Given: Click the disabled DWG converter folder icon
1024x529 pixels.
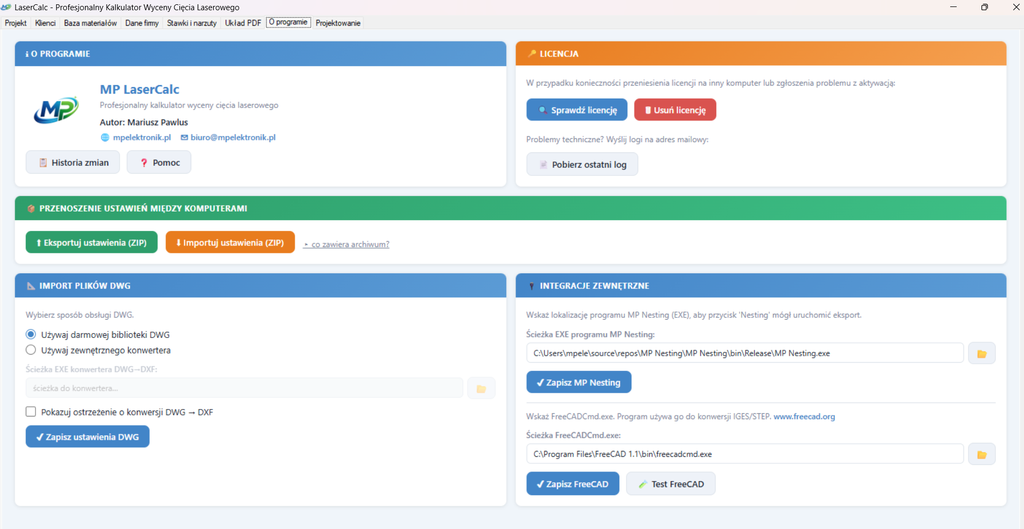Looking at the screenshot, I should click(x=481, y=389).
